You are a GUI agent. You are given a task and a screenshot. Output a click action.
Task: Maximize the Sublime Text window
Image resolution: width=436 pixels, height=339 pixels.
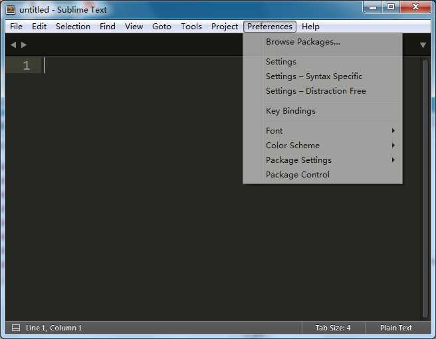click(x=391, y=7)
